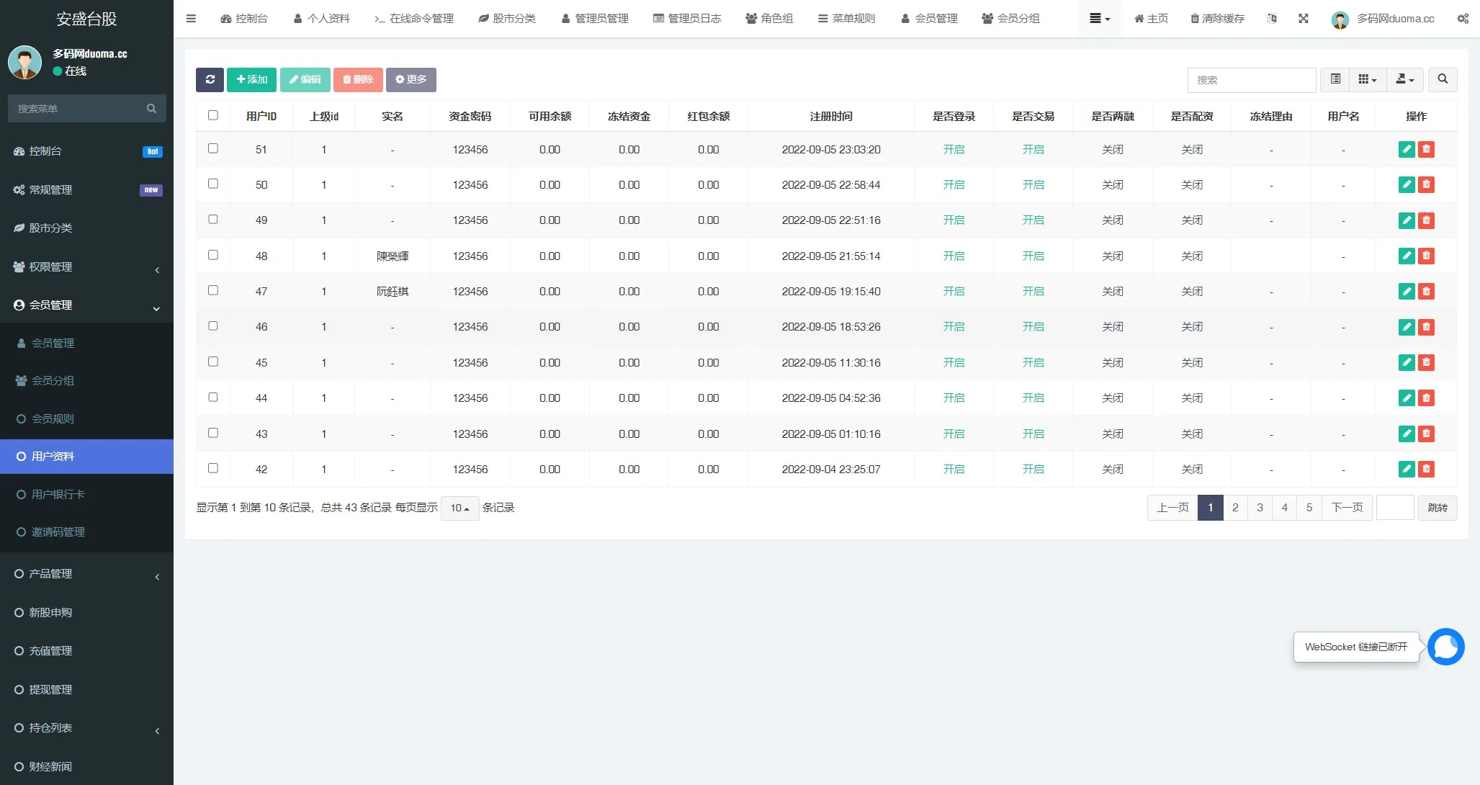This screenshot has width=1480, height=785.
Task: Click the table detail view icon near search
Action: [x=1335, y=80]
